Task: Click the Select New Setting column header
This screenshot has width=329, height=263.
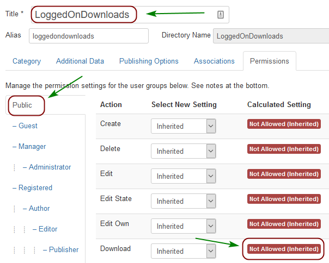Action: 184,104
